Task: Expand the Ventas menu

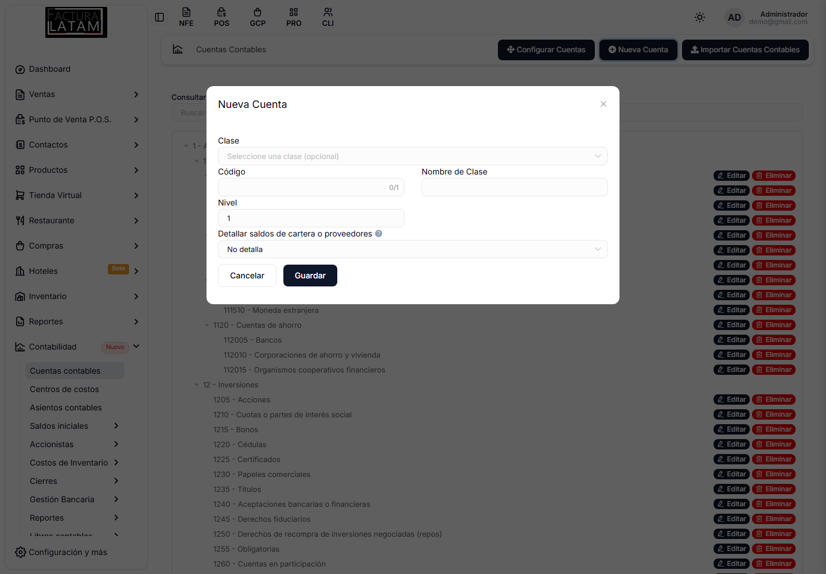Action: pyautogui.click(x=76, y=94)
